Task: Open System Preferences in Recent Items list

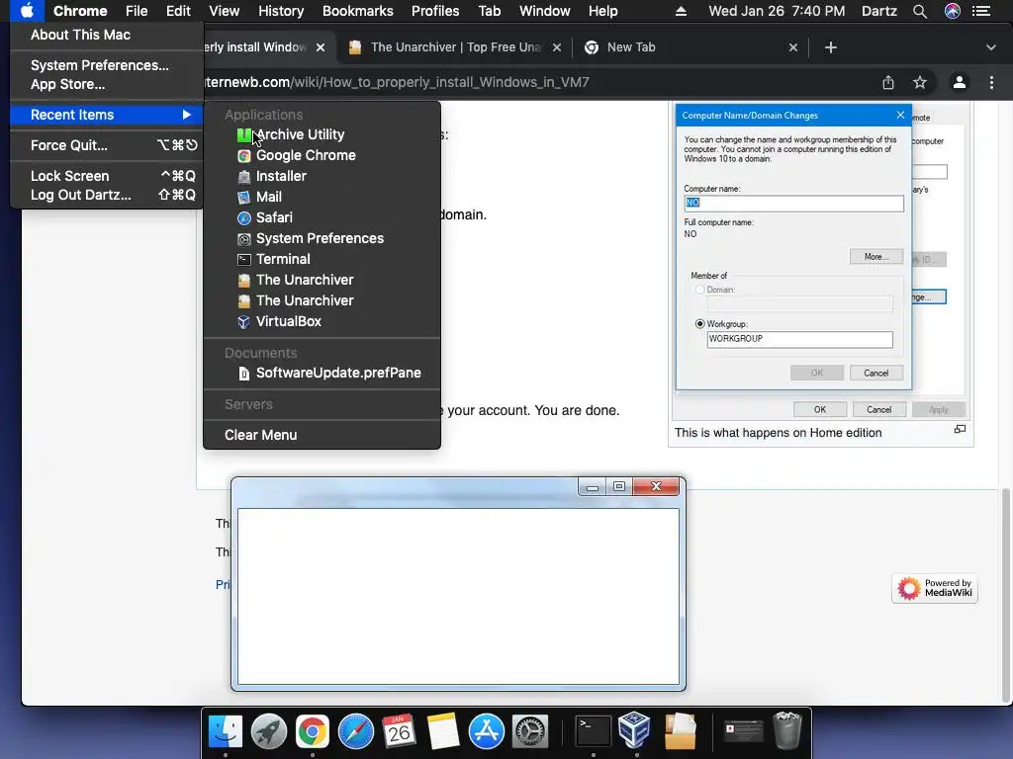Action: pyautogui.click(x=322, y=238)
